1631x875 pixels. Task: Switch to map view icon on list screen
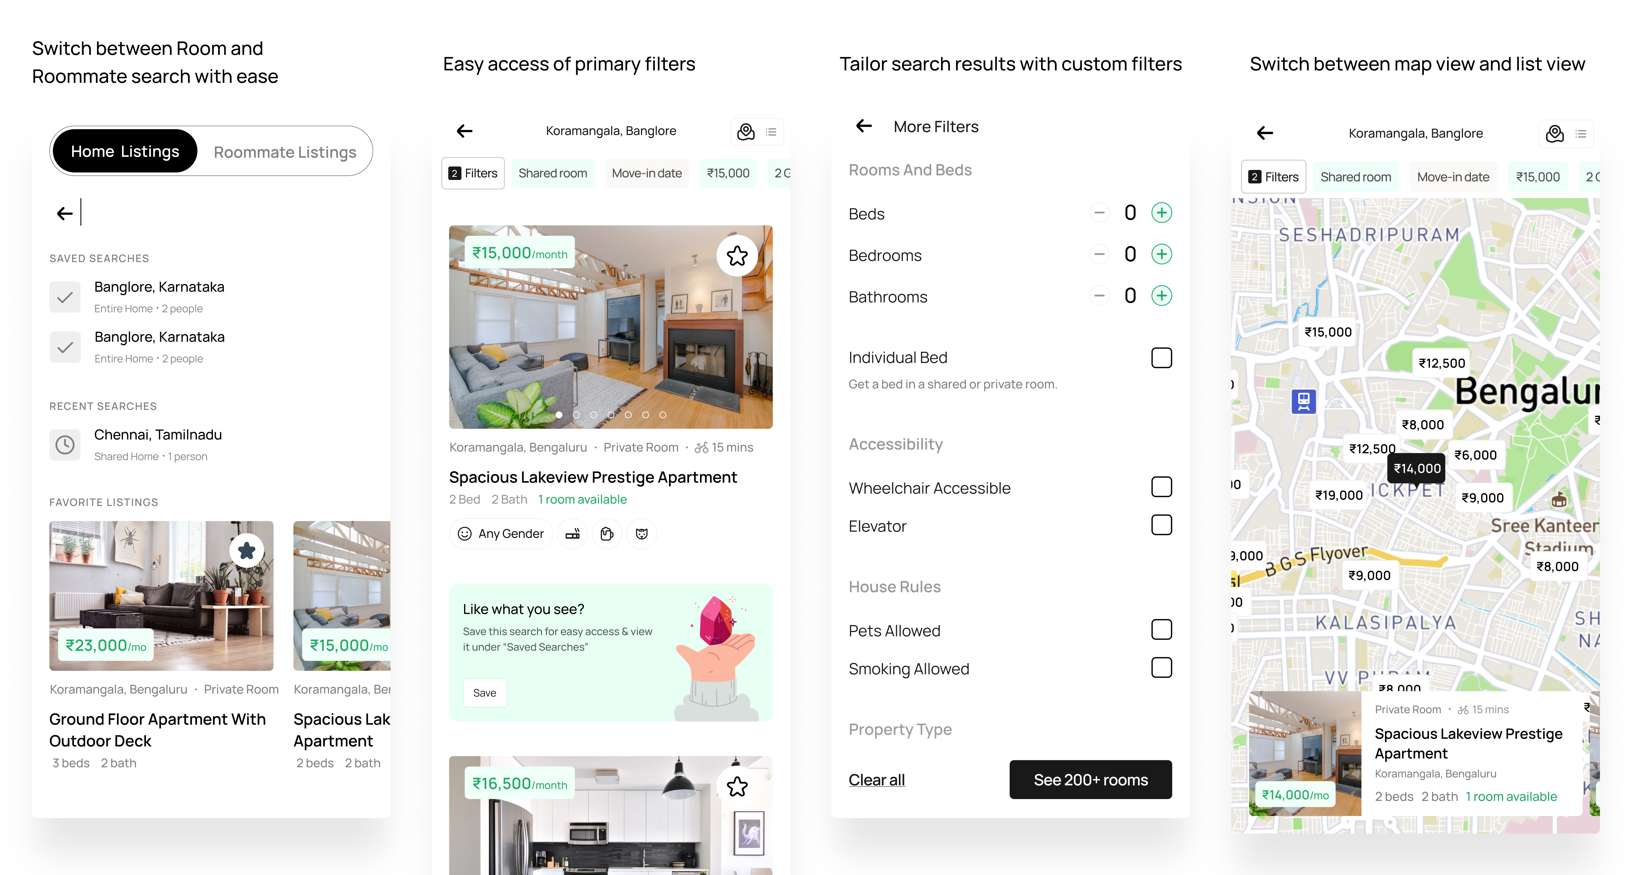[746, 132]
